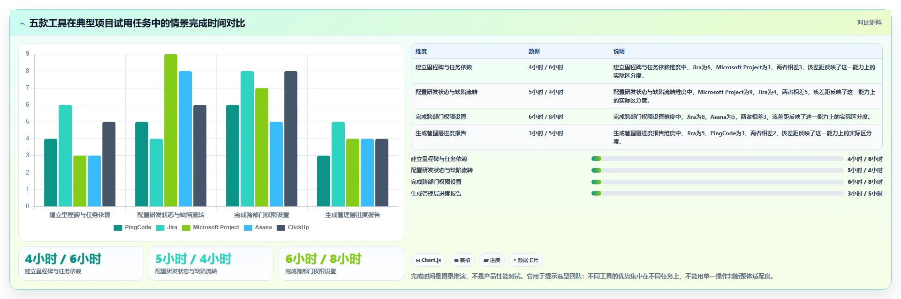This screenshot has width=901, height=299.
Task: Click the 对比矩阵 label in the header
Action: [x=869, y=22]
